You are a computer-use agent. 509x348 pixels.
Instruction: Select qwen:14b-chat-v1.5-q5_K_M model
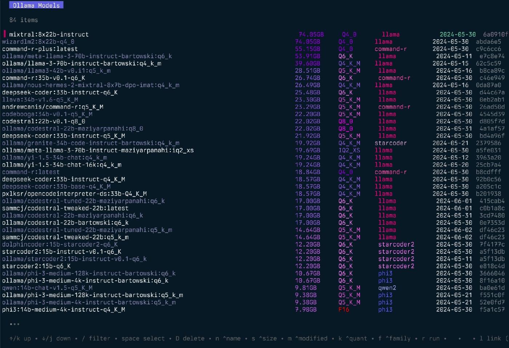click(47, 288)
